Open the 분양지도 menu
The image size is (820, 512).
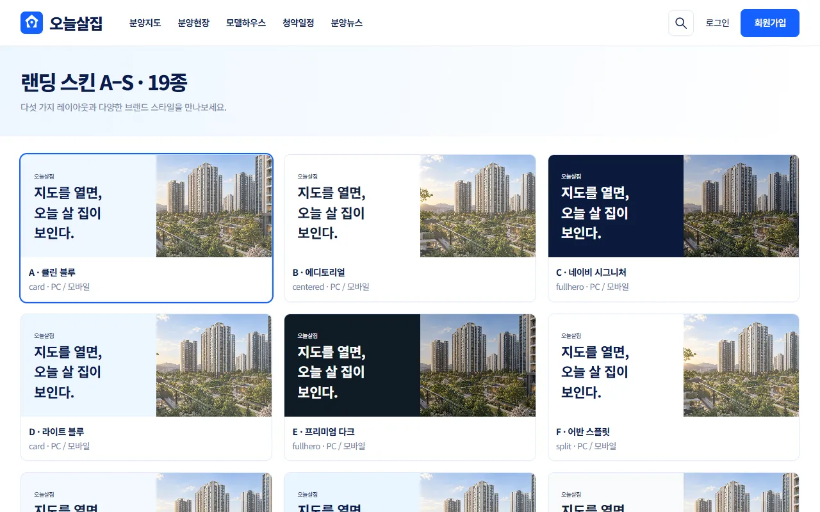coord(145,23)
